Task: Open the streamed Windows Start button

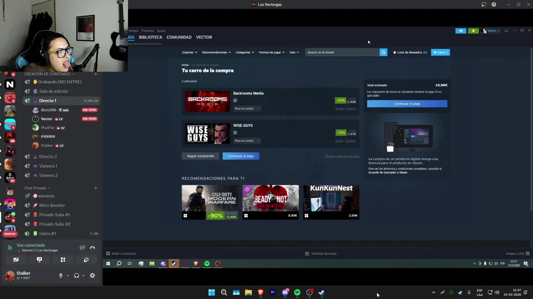Action: click(108, 263)
